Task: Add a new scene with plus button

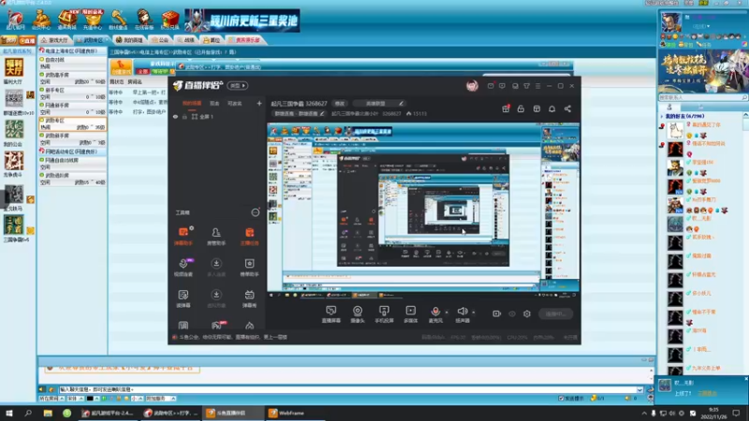Action: (259, 103)
